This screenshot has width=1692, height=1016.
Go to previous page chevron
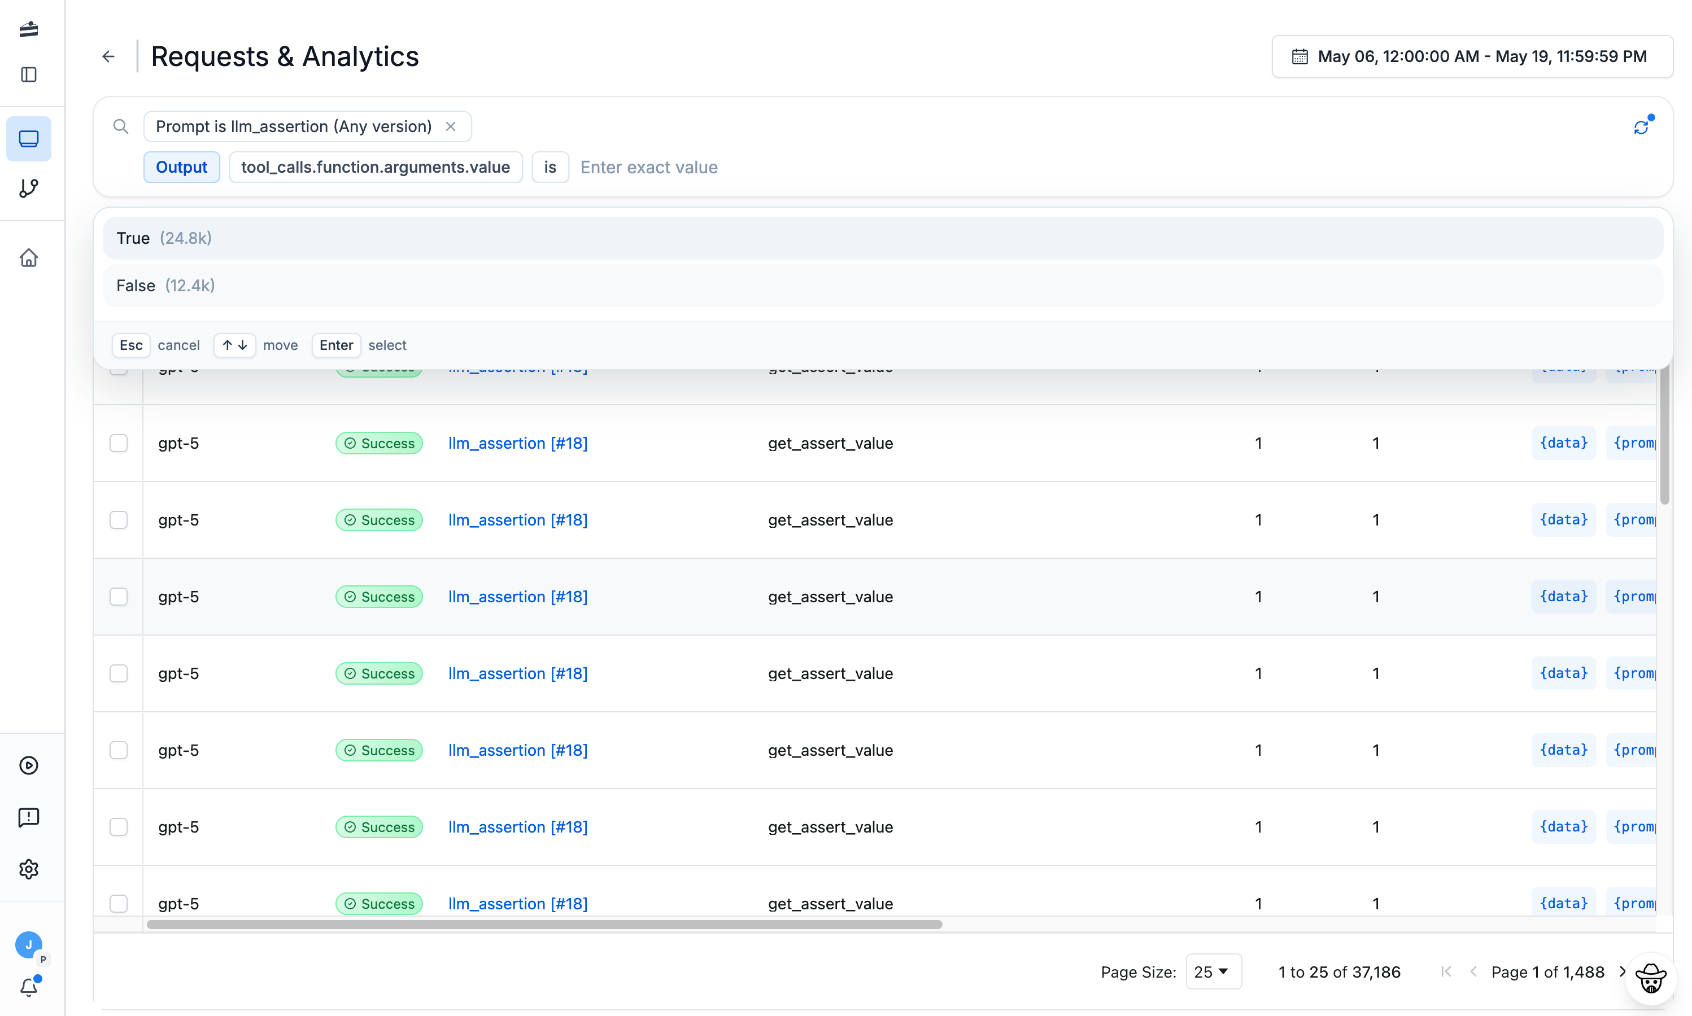[1473, 972]
